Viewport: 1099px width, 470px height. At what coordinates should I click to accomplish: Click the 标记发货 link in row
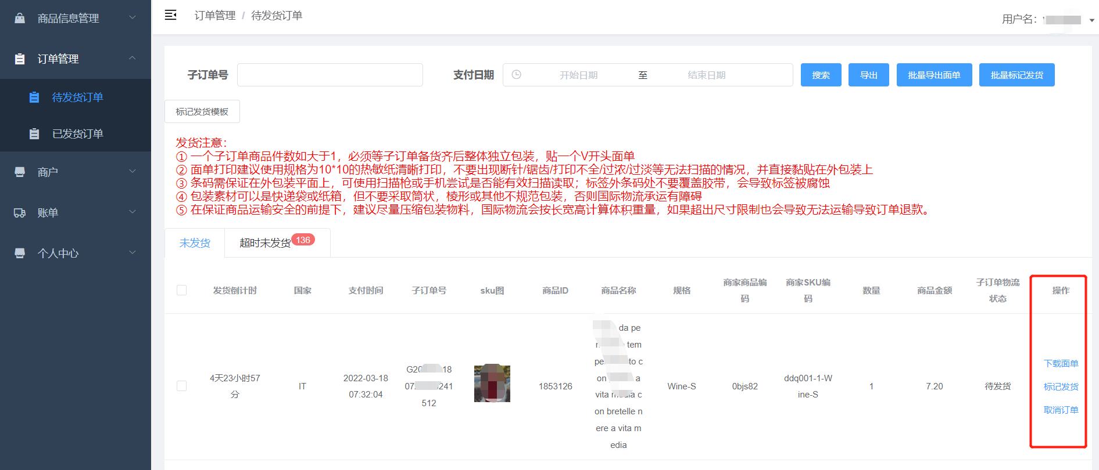[x=1061, y=386]
